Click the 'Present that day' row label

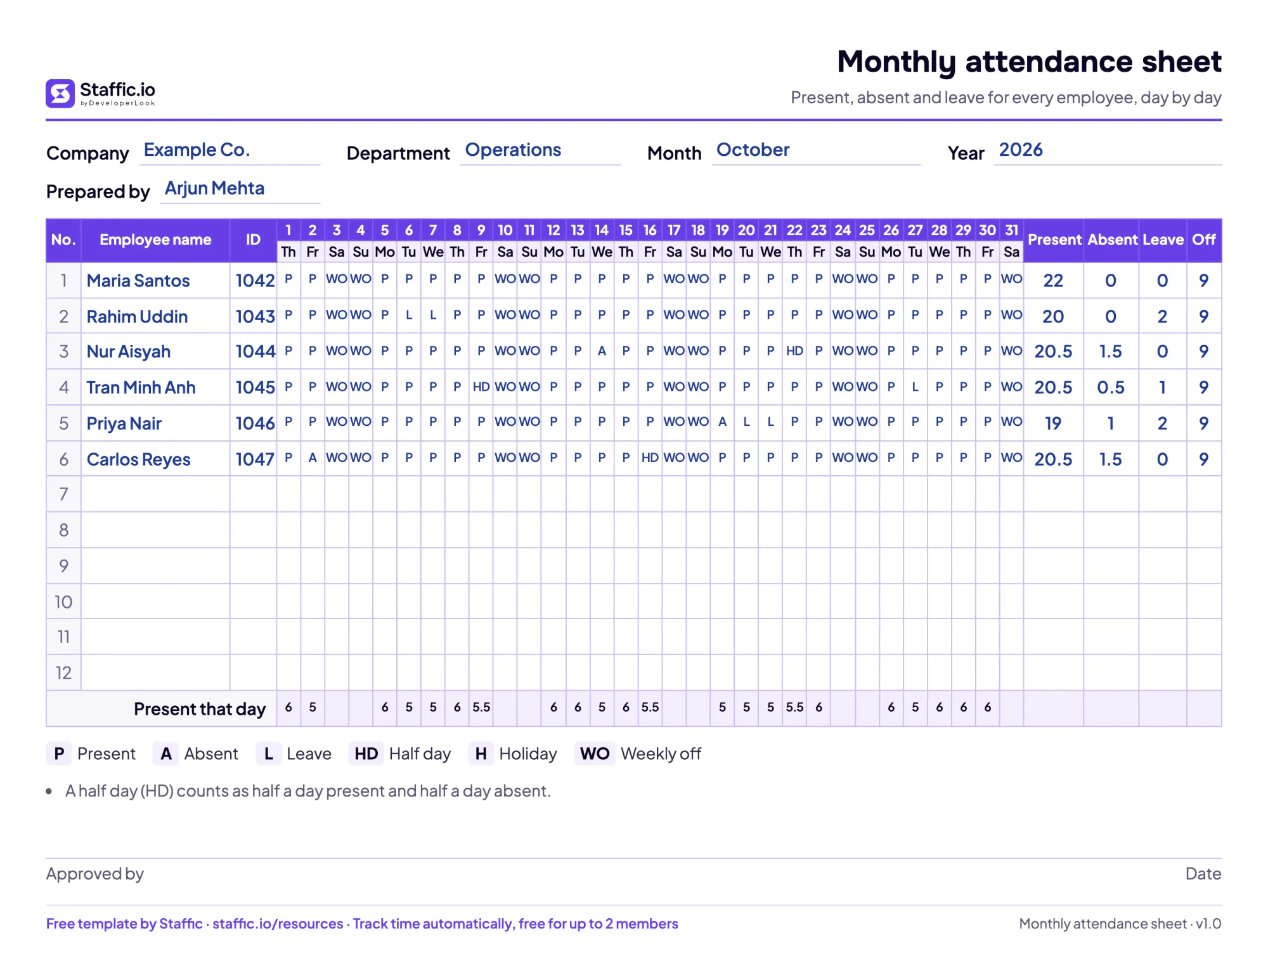click(200, 709)
